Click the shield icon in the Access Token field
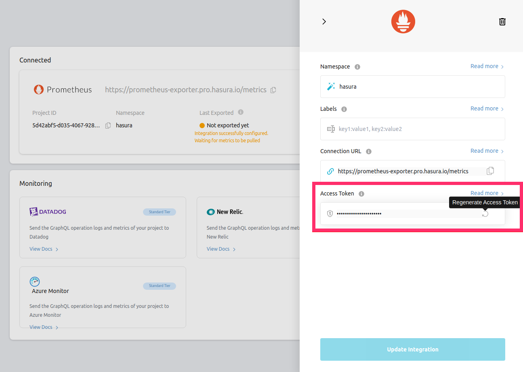This screenshot has height=372, width=523. coord(330,213)
